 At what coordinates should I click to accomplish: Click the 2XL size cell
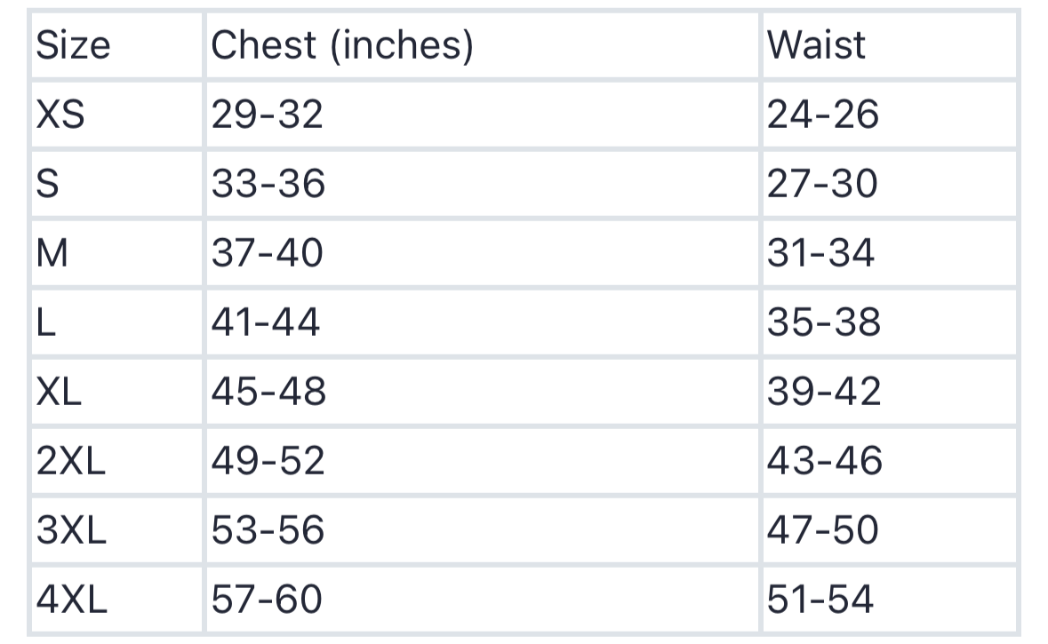pos(71,460)
